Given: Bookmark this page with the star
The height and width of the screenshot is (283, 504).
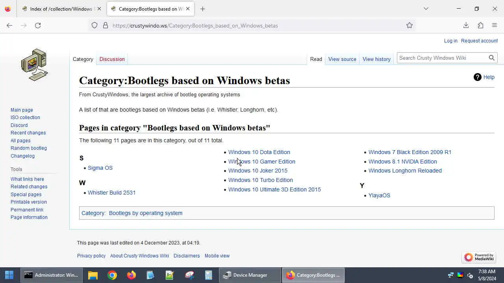Looking at the screenshot, I should click(x=409, y=26).
